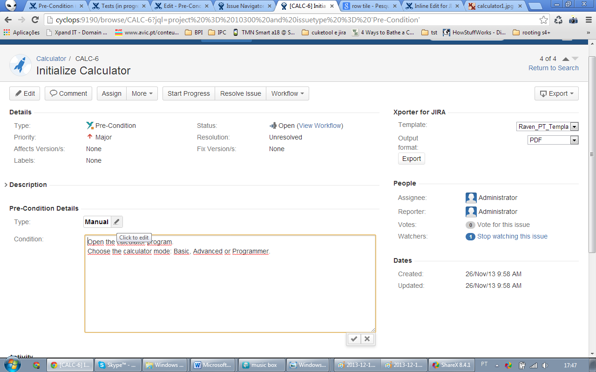Open the Workflow dropdown menu
596x372 pixels.
pos(287,93)
